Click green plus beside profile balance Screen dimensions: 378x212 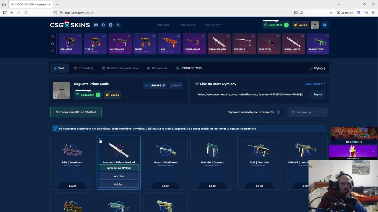98,95
